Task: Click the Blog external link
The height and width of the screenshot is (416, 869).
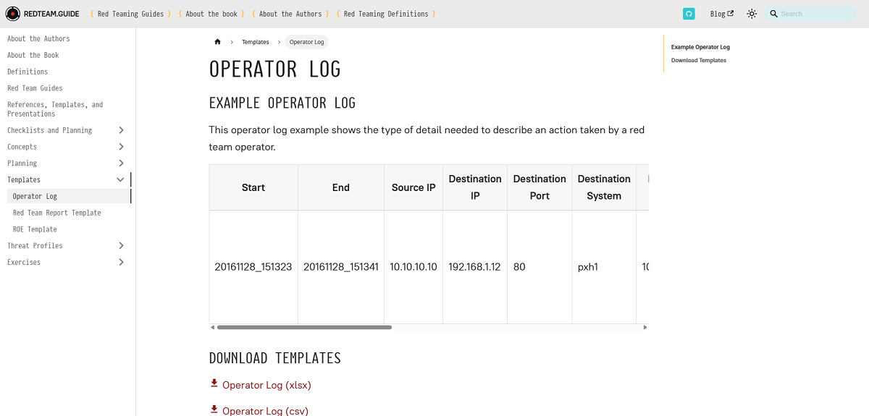Action: pos(722,14)
